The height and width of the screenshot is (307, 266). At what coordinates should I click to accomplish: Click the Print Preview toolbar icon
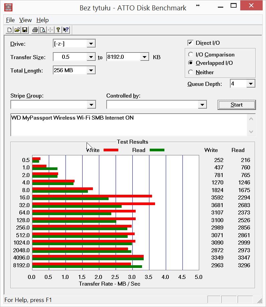(x=43, y=30)
